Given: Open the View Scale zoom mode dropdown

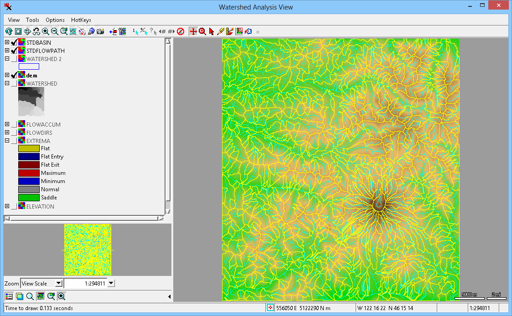Looking at the screenshot, I should coord(58,283).
